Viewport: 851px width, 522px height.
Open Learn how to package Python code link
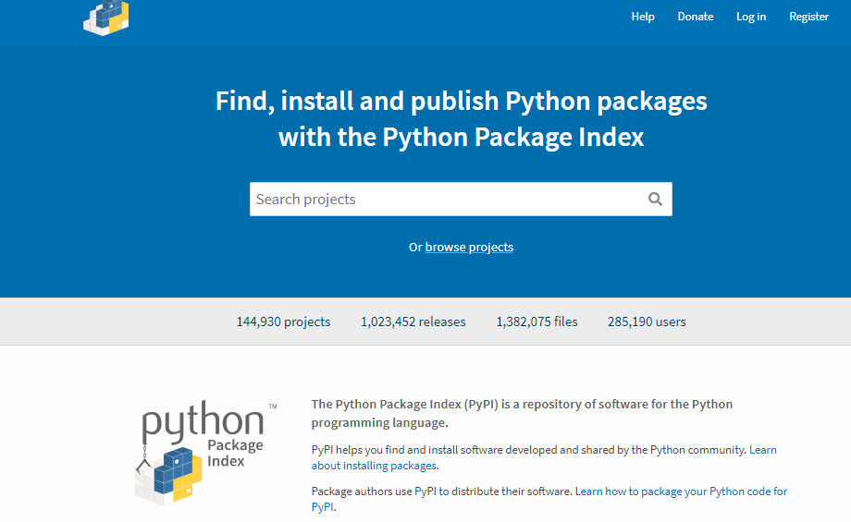[x=549, y=499]
